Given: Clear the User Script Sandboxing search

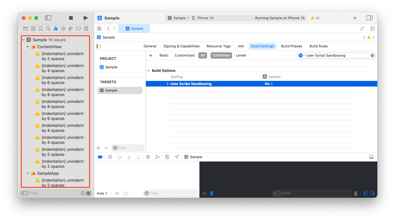Looking at the screenshot, I should 372,56.
